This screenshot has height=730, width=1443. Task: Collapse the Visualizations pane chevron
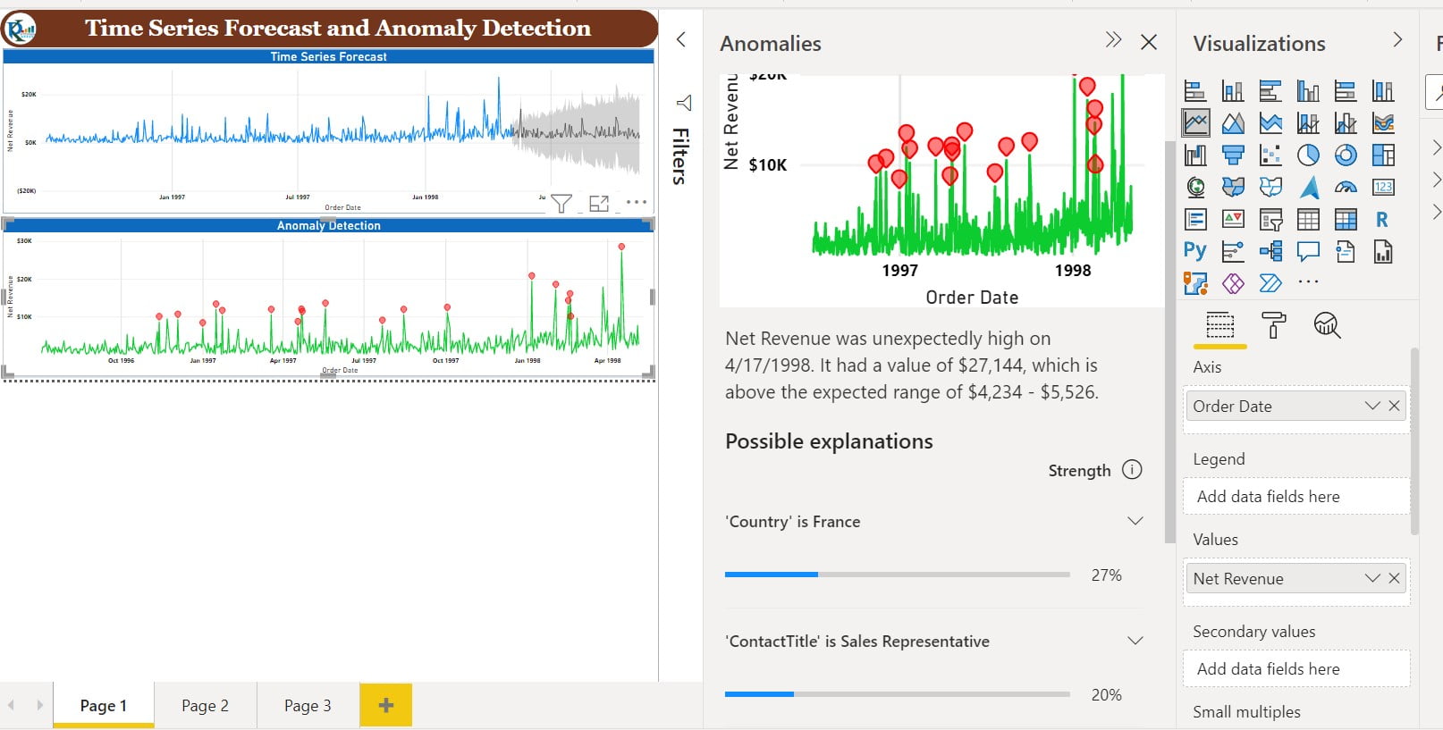[1397, 40]
